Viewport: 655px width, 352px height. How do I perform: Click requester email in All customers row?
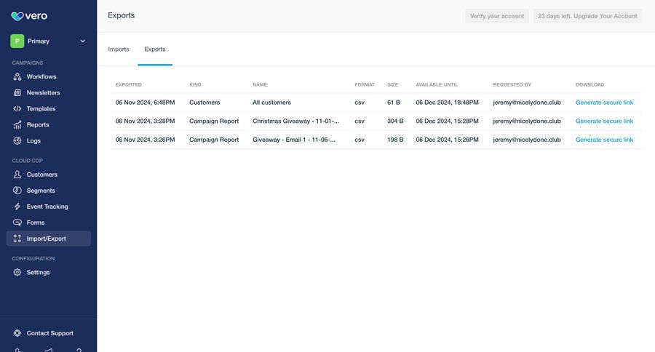527,103
